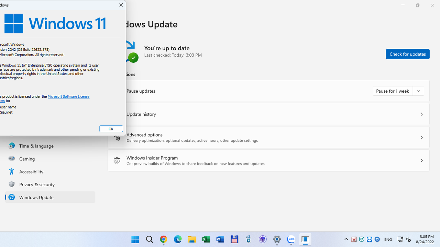Image resolution: width=440 pixels, height=247 pixels.
Task: Restore down the Settings window
Action: 418,5
